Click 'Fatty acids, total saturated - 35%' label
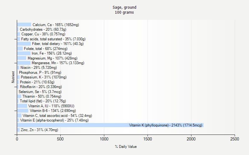Image resolution: width=249 pixels, height=155 pixels. click(x=53, y=39)
